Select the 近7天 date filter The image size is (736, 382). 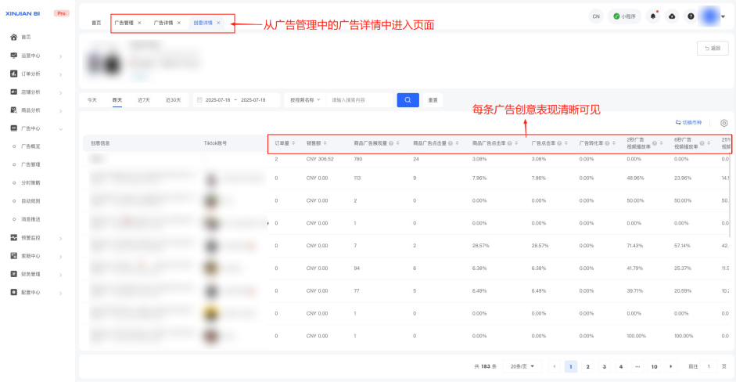tap(144, 100)
